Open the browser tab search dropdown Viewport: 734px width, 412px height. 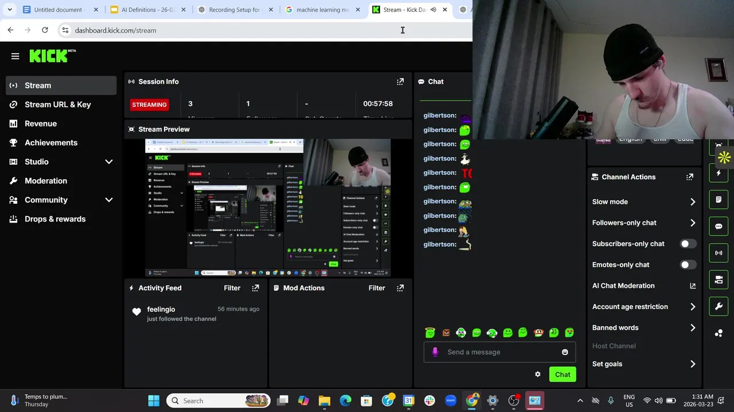10,10
